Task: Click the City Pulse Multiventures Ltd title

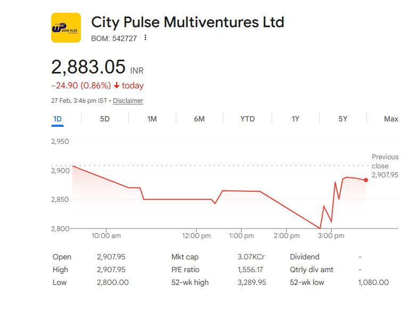Action: pos(187,22)
